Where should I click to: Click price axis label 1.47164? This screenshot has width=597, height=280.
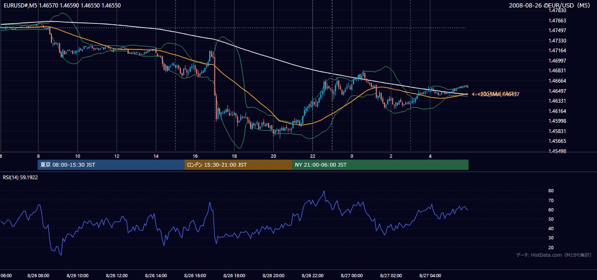click(557, 50)
